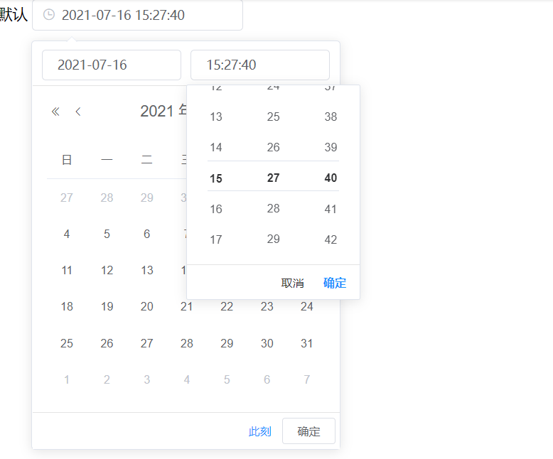The image size is (553, 459).
Task: Confirm date with bottom 确定 button
Action: (x=308, y=431)
